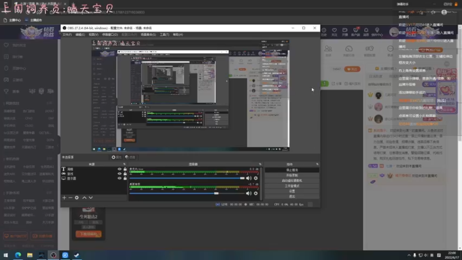Select the text source row in sources list
Image resolution: width=462 pixels, height=260 pixels.
pos(94,169)
